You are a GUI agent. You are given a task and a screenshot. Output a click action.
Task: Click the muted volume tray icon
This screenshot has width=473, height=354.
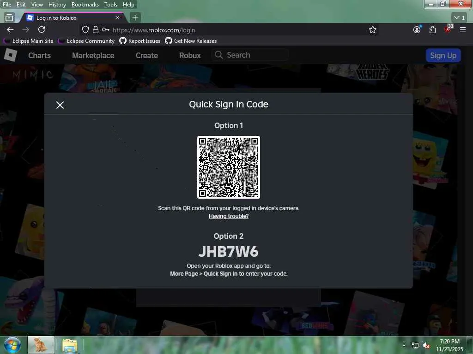[x=426, y=346]
